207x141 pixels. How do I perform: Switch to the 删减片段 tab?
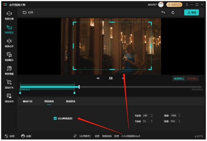click(28, 101)
